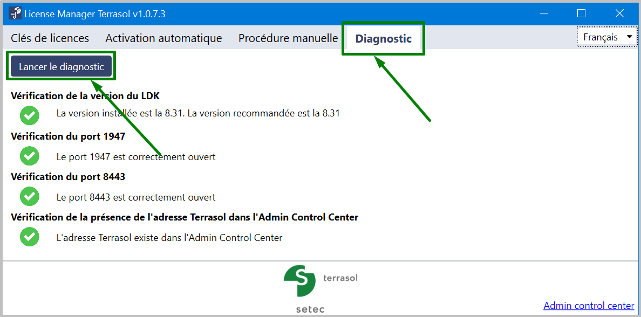Minimize the License Manager window
This screenshot has width=641, height=317.
pos(544,13)
